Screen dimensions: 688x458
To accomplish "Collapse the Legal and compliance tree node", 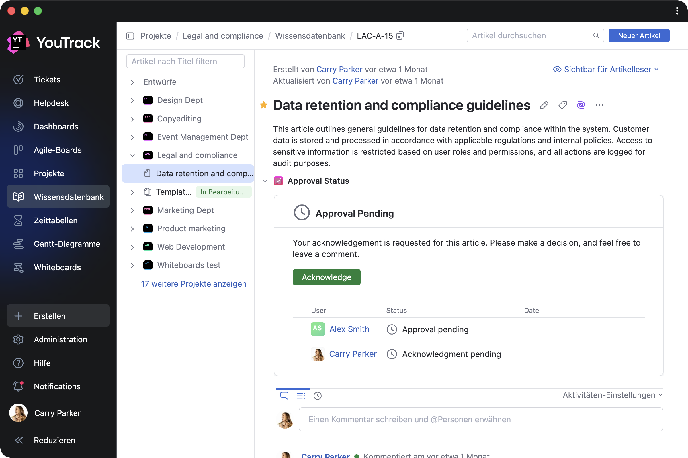I will click(132, 155).
